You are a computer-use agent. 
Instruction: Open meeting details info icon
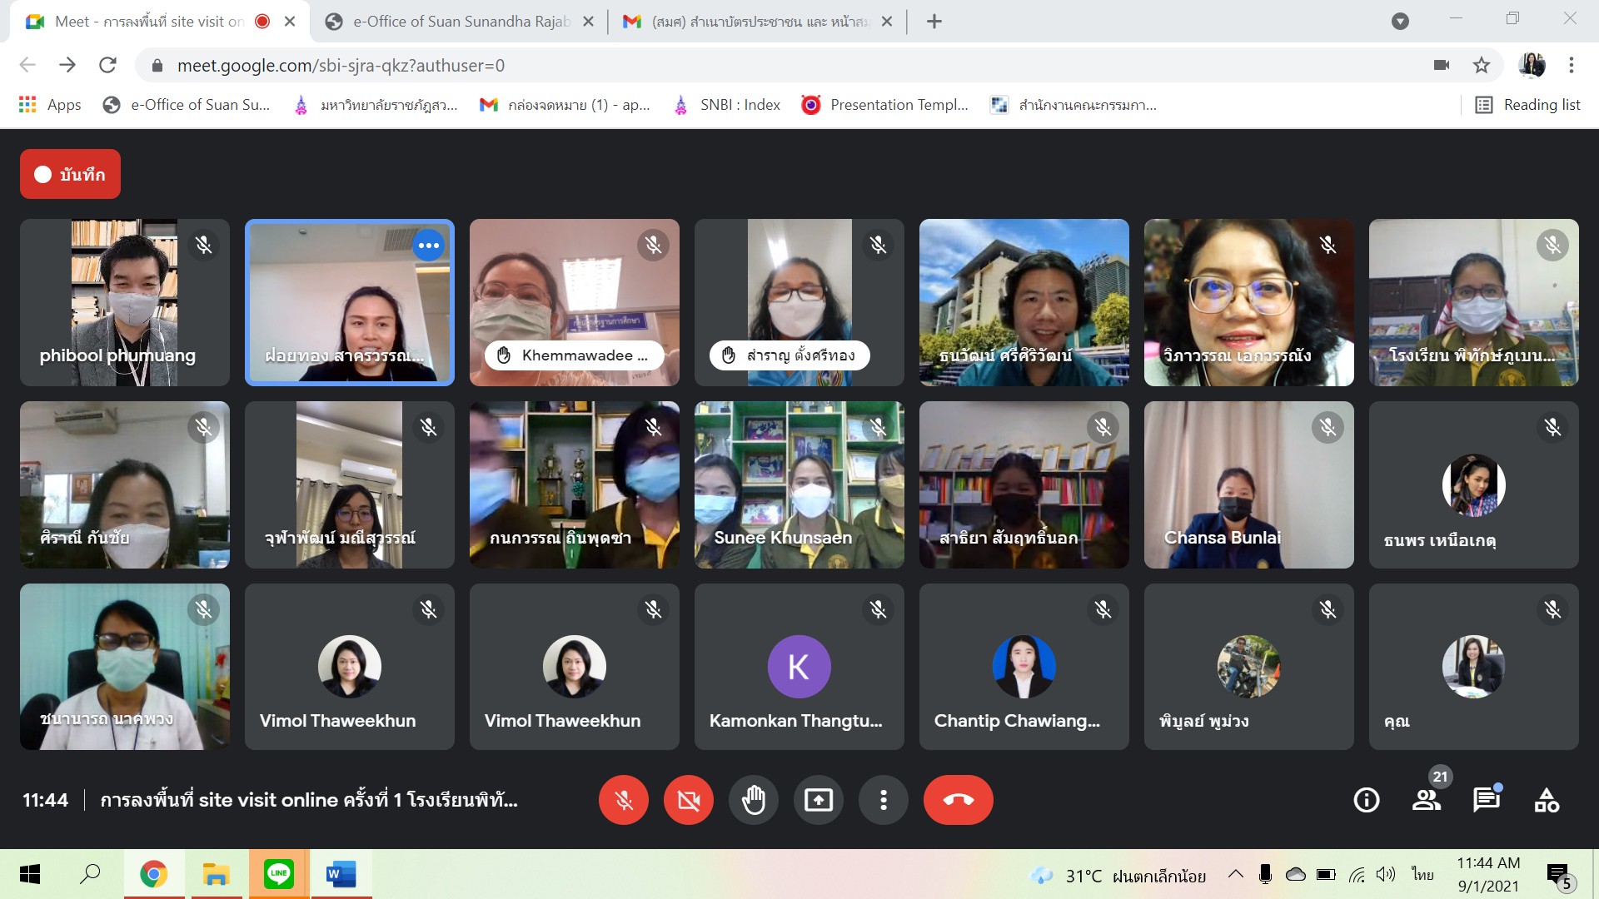pos(1366,800)
